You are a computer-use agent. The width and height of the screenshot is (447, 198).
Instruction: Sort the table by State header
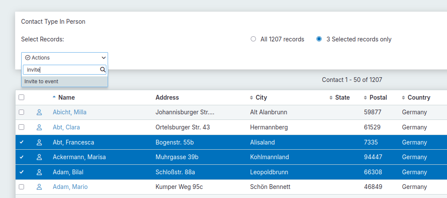[342, 97]
